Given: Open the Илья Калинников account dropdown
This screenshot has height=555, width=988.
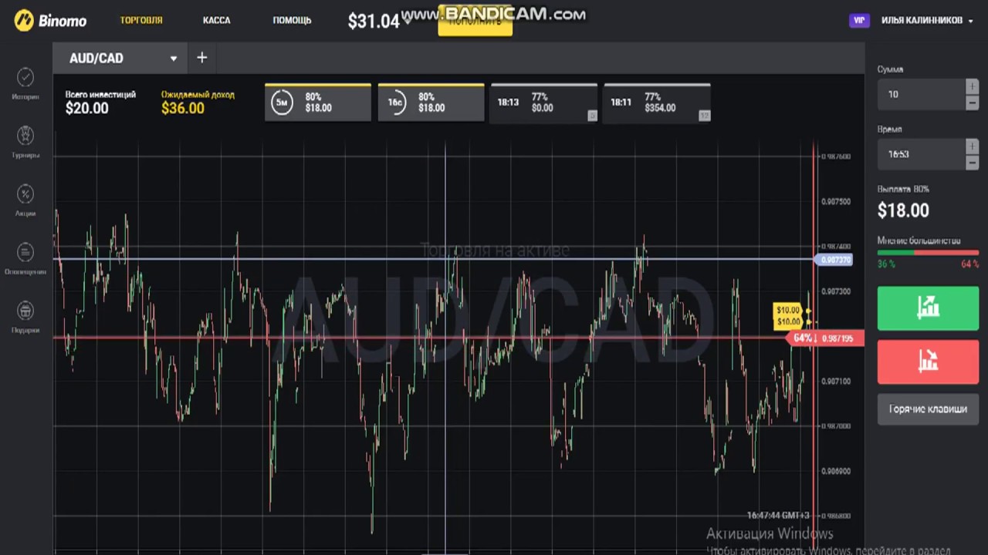Looking at the screenshot, I should 927,21.
